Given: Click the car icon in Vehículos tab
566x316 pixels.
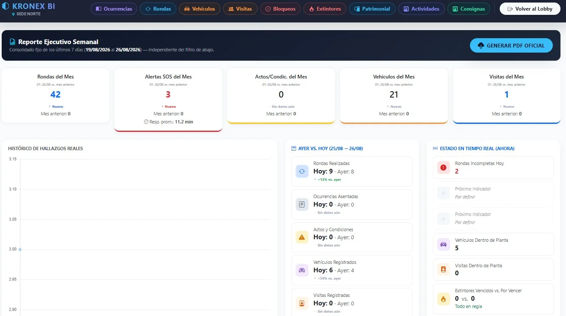Looking at the screenshot, I should click(x=187, y=9).
